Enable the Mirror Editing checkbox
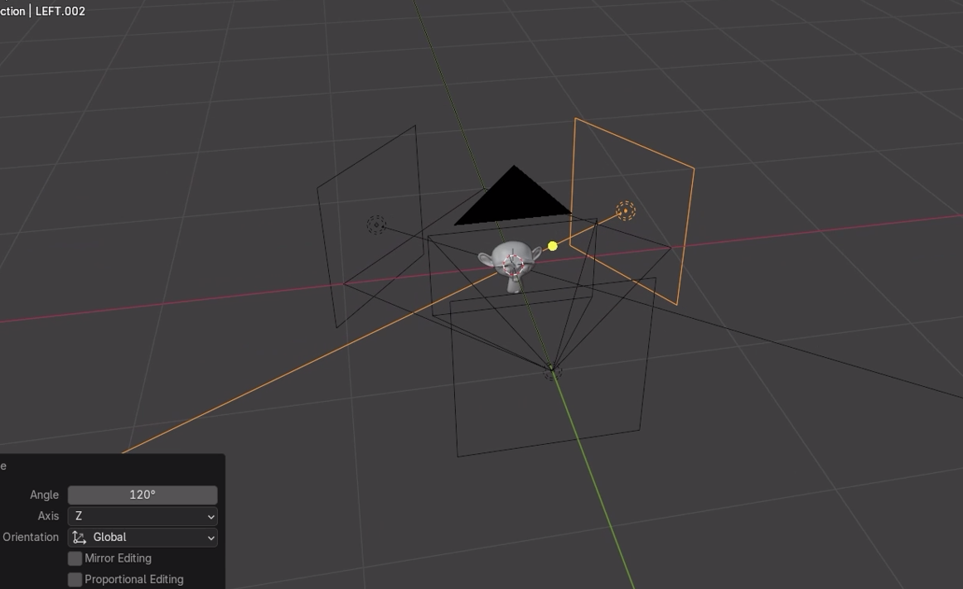The image size is (963, 589). pyautogui.click(x=75, y=558)
